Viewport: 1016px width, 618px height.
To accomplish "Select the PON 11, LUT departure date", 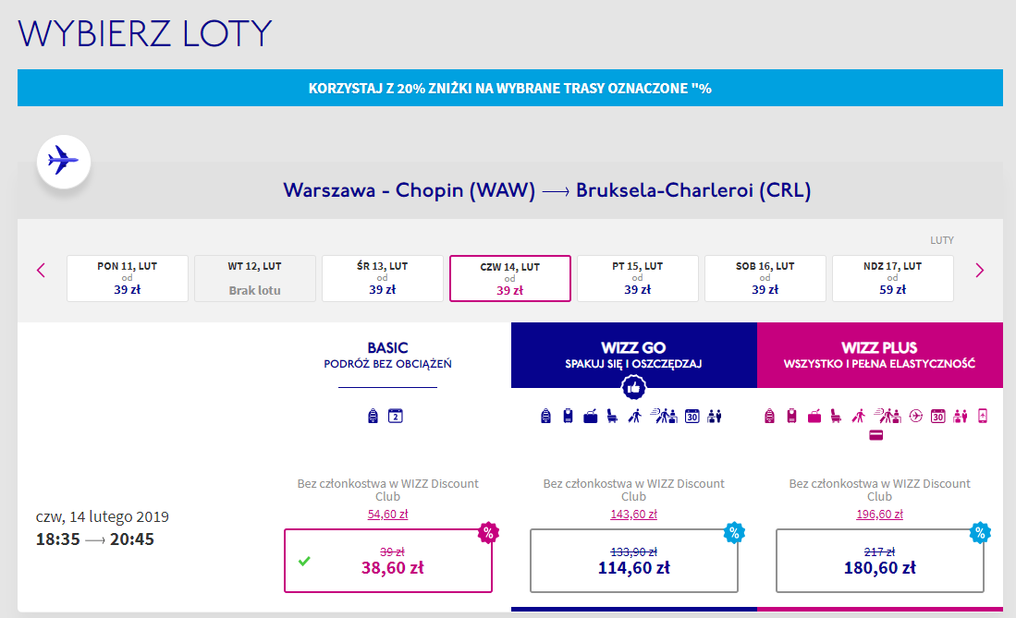I will (127, 277).
